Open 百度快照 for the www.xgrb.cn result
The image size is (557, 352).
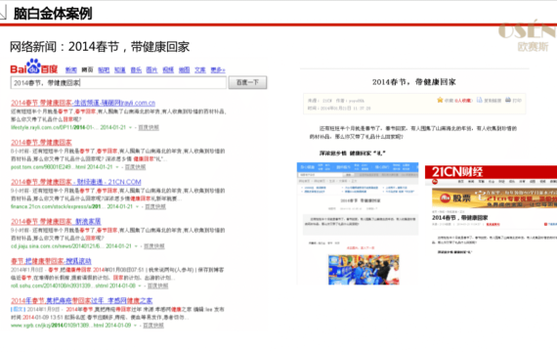[153, 326]
